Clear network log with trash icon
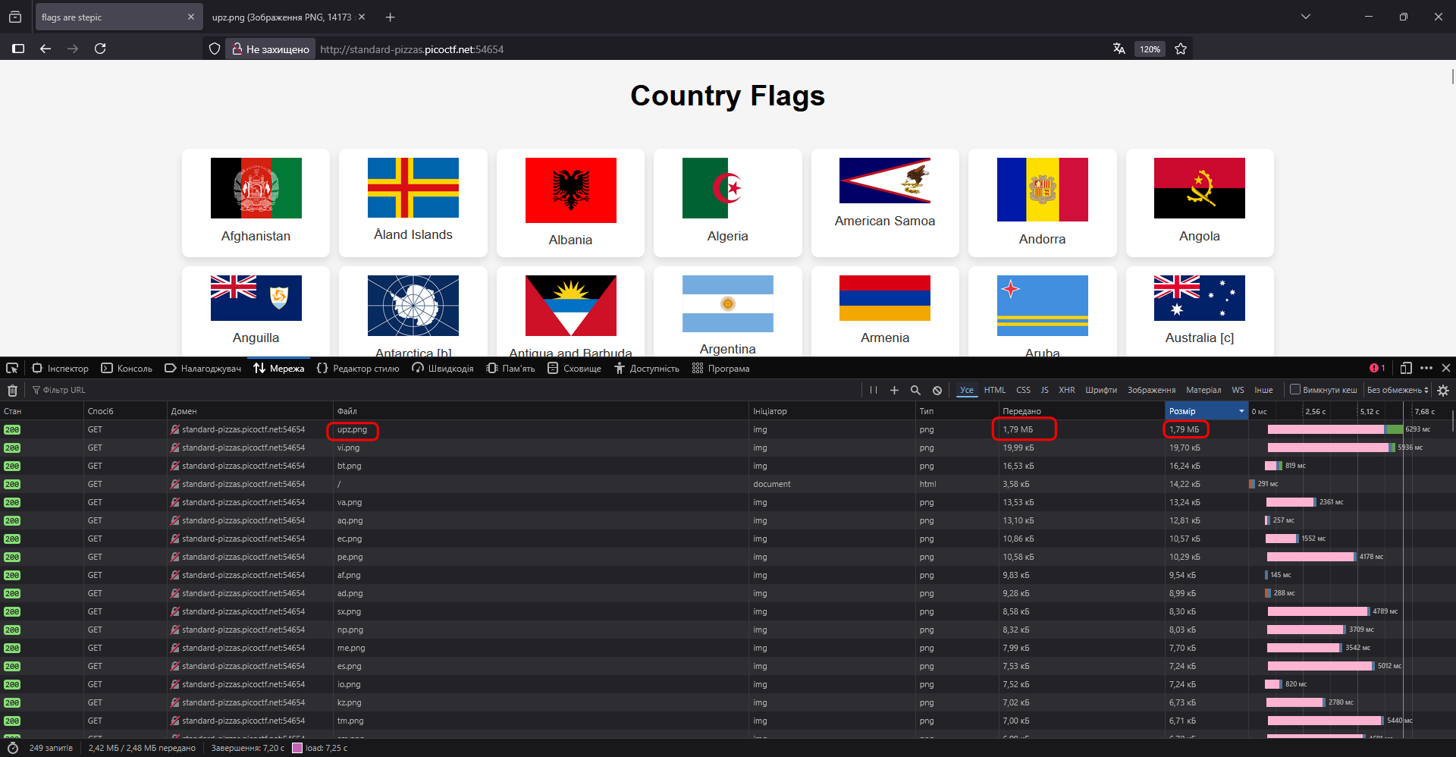The image size is (1456, 757). (x=12, y=391)
